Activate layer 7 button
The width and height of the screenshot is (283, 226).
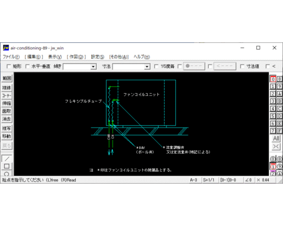pyautogui.click(x=273, y=131)
